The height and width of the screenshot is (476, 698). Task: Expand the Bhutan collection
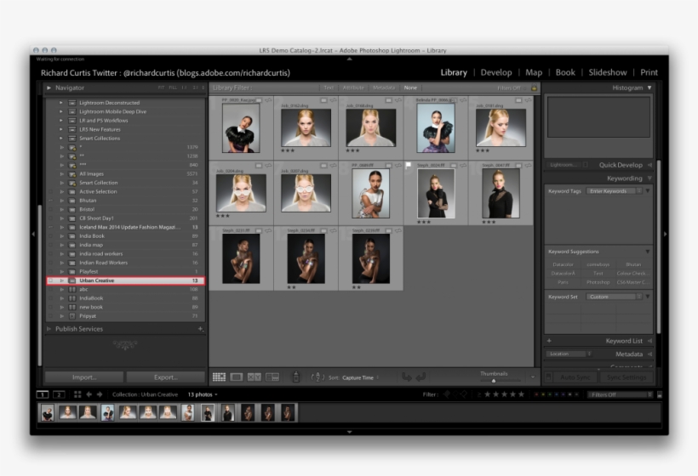click(62, 201)
